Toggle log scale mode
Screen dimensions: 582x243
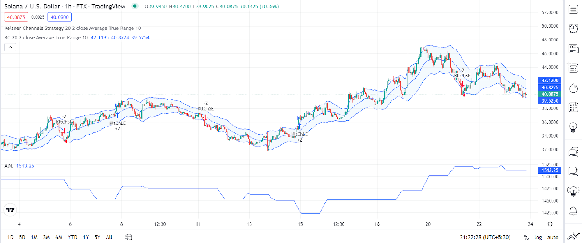pyautogui.click(x=538, y=237)
